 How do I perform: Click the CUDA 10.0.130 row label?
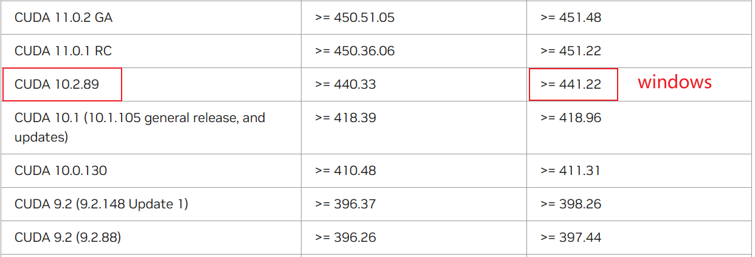(61, 171)
